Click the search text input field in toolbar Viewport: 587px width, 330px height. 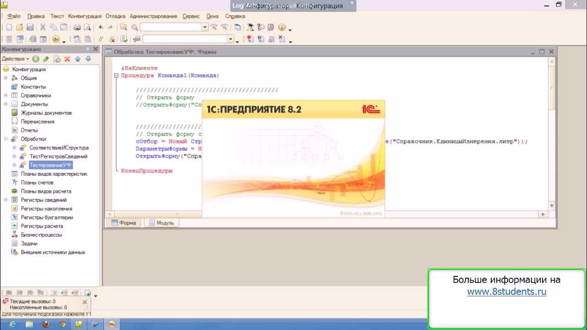click(x=171, y=27)
